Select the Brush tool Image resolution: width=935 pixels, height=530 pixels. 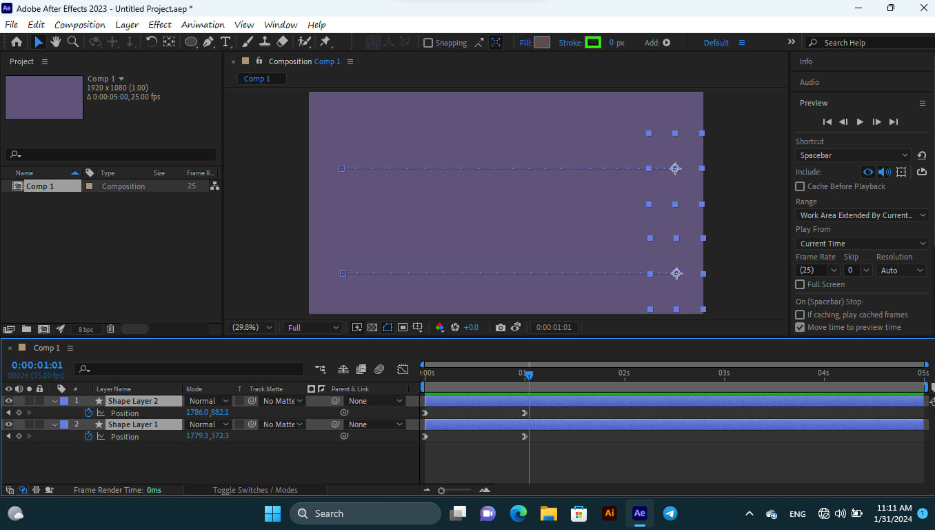(x=248, y=42)
